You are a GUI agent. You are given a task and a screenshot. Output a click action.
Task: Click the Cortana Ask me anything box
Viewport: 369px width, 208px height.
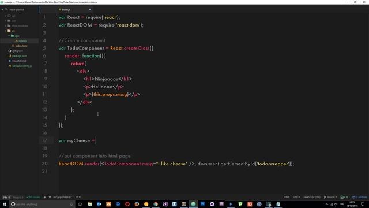(x=42, y=204)
